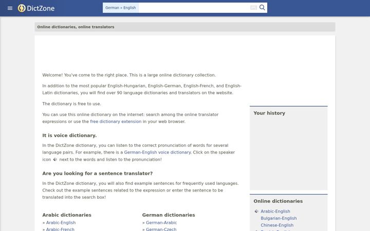Open the virtual keyboard icon
370x231 pixels.
click(253, 8)
